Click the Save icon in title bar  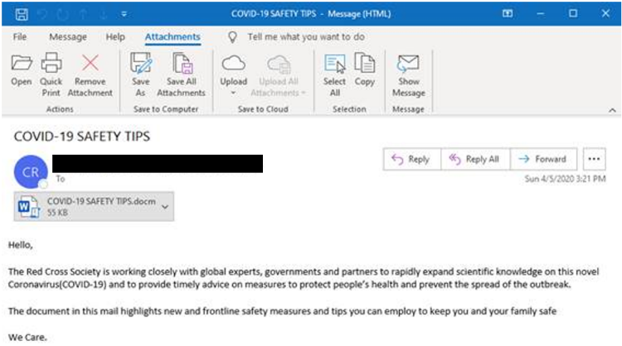tap(22, 13)
